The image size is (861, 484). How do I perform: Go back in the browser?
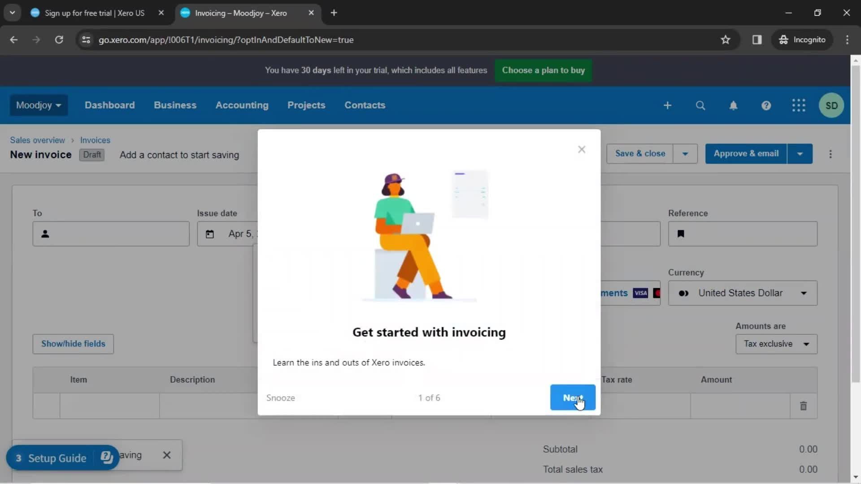click(14, 40)
